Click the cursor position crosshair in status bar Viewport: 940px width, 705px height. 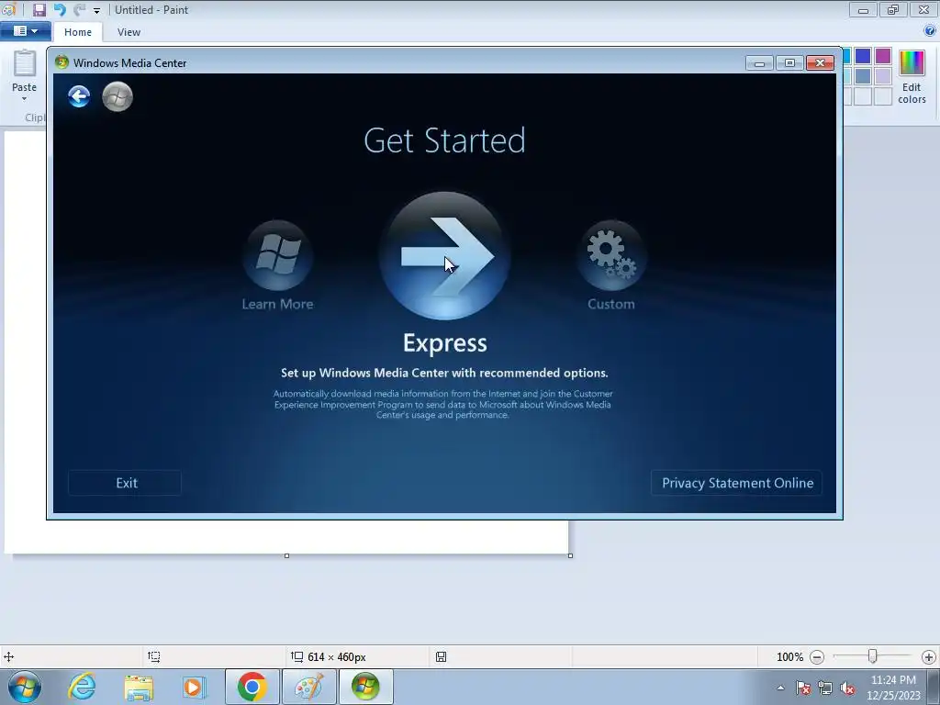point(9,657)
